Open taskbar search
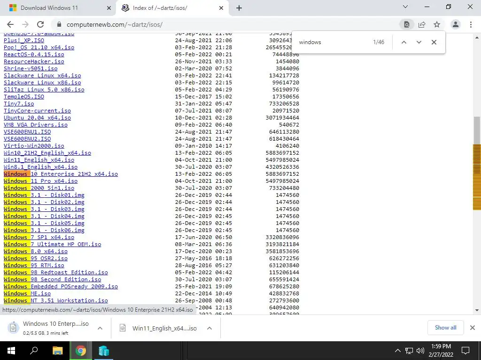The width and height of the screenshot is (481, 360). [34, 351]
